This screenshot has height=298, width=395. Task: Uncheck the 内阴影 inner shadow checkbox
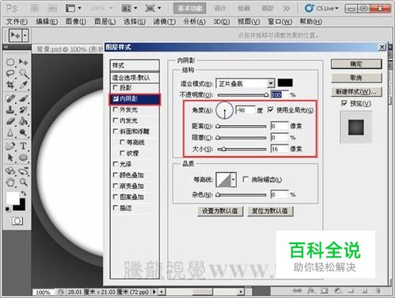coord(116,98)
